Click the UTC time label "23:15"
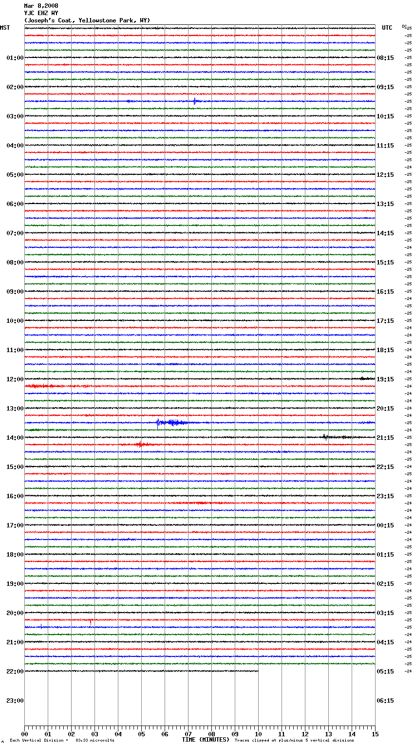The image size is (414, 747). [x=385, y=496]
